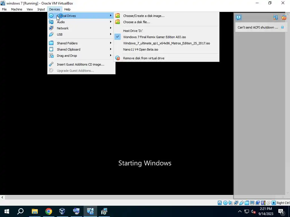Click the keyboard capture arrow indicator by Right Ctrl
Viewport: 290px width, 217px height.
click(274, 203)
